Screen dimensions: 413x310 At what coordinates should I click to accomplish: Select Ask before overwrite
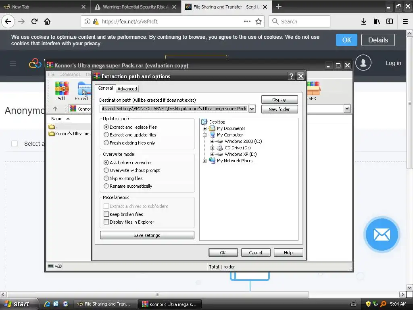pos(127,163)
